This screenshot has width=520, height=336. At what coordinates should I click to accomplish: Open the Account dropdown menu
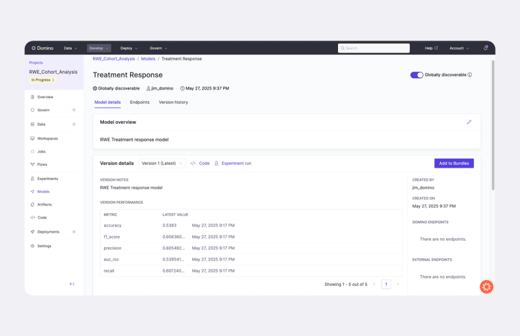(459, 48)
